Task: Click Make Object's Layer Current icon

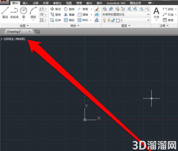Action: click(111, 9)
